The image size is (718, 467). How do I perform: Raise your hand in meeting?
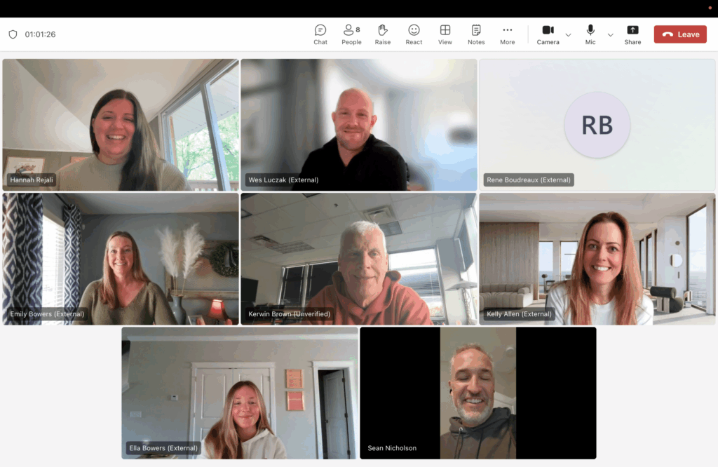pyautogui.click(x=383, y=34)
